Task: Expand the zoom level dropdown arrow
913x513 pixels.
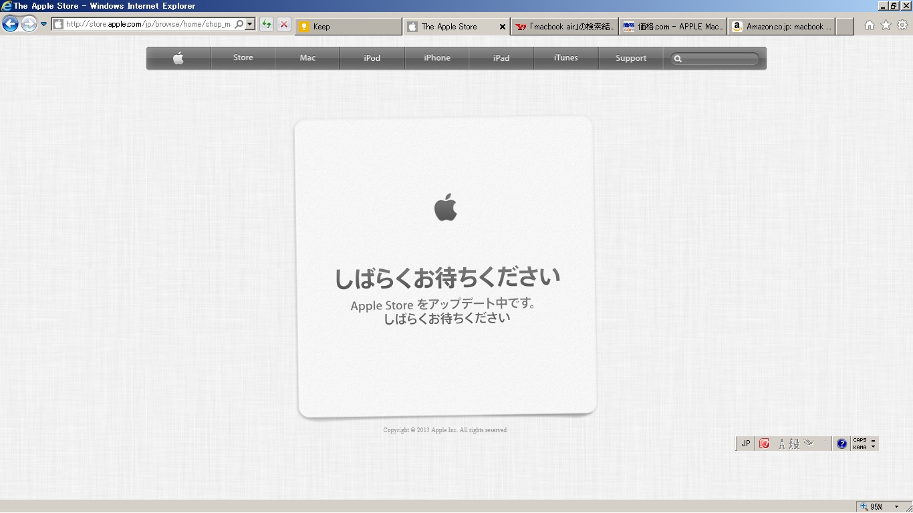Action: pos(897,507)
